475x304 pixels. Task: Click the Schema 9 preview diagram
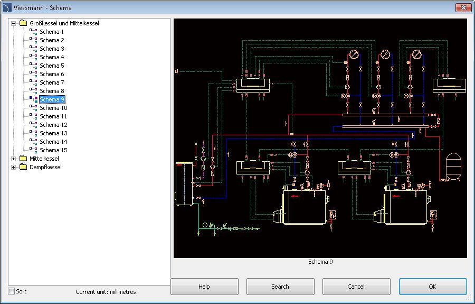tap(320, 139)
